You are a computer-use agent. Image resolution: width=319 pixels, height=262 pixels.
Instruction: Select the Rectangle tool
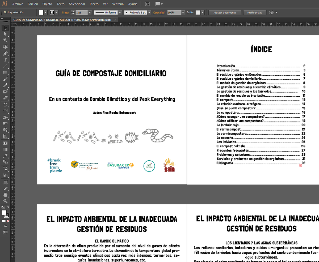pos(5,72)
